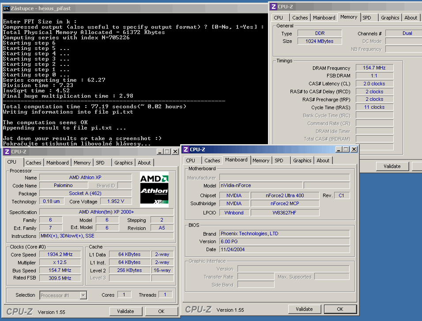Click the Rated FSB value 309.5 MHz
Image resolution: width=422 pixels, height=321 pixels.
coord(60,278)
